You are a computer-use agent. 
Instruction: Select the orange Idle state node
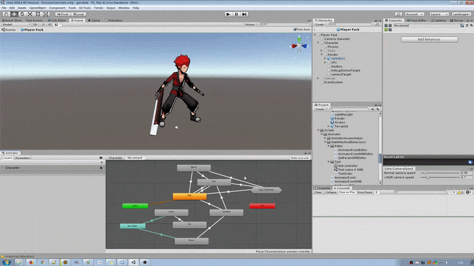pos(189,196)
